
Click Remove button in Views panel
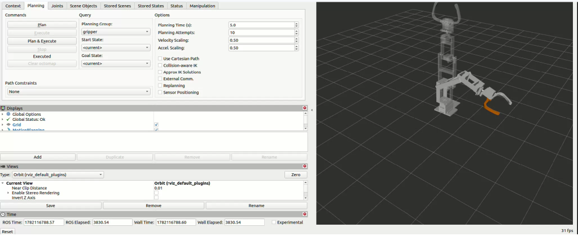(154, 206)
